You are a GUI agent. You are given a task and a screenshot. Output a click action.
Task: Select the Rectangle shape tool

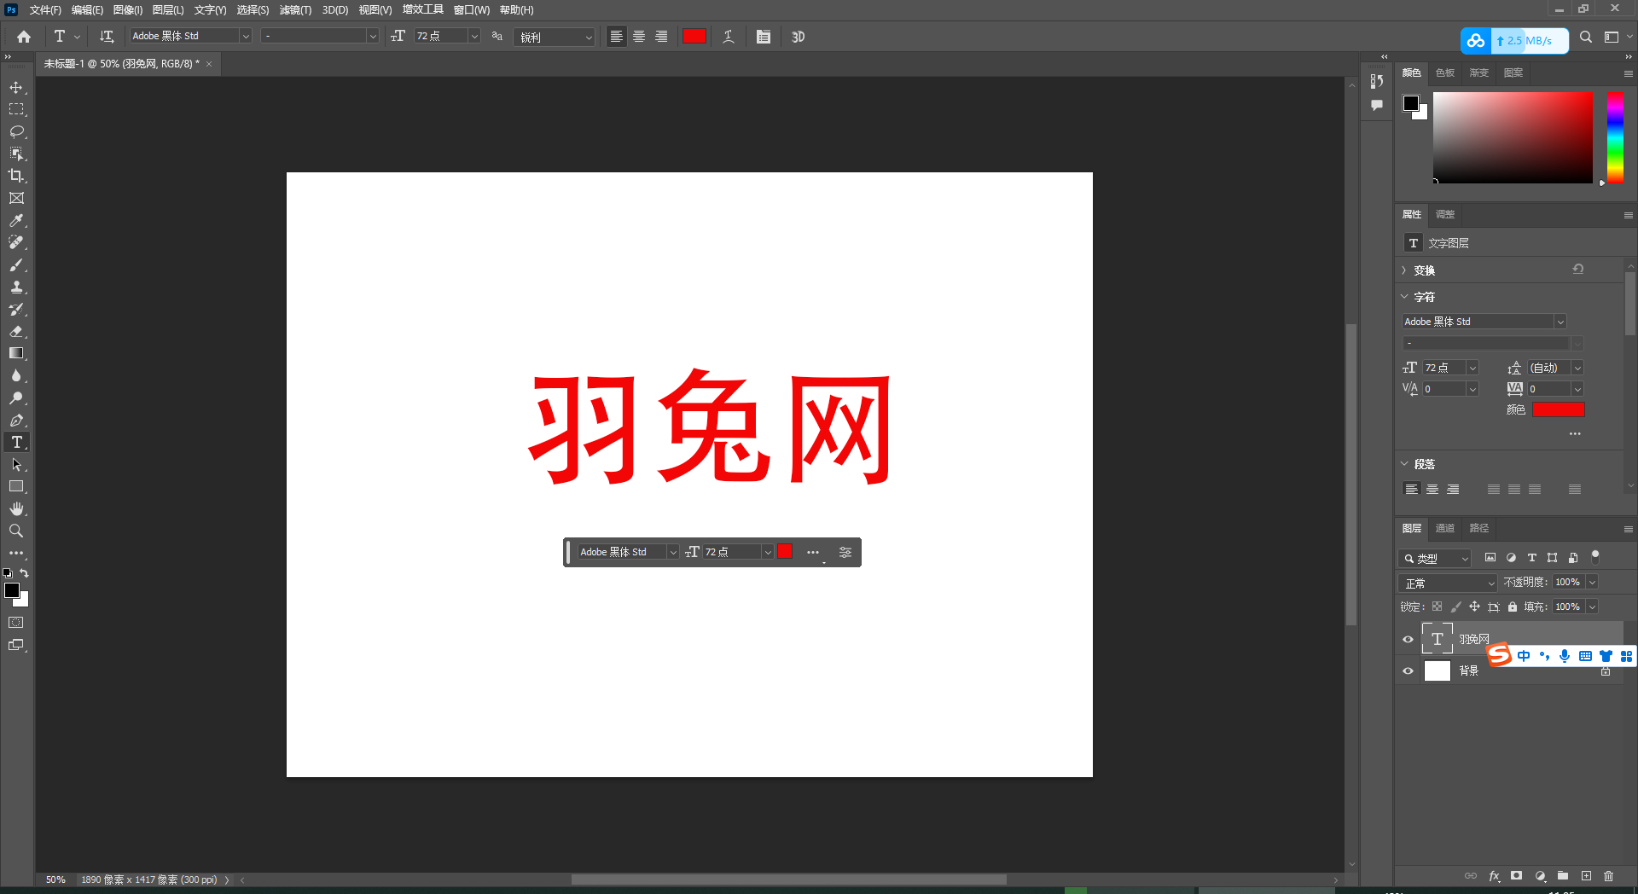point(16,486)
